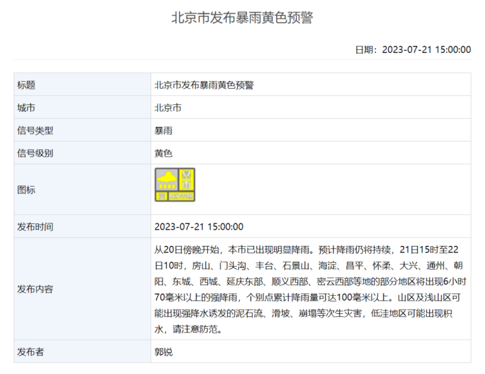
Task: Click the 暴雨 characters inside the warning icon
Action: click(x=186, y=179)
